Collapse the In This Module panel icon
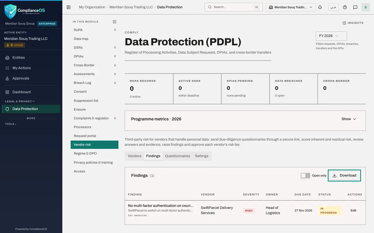This screenshot has width=374, height=233. point(115,22)
